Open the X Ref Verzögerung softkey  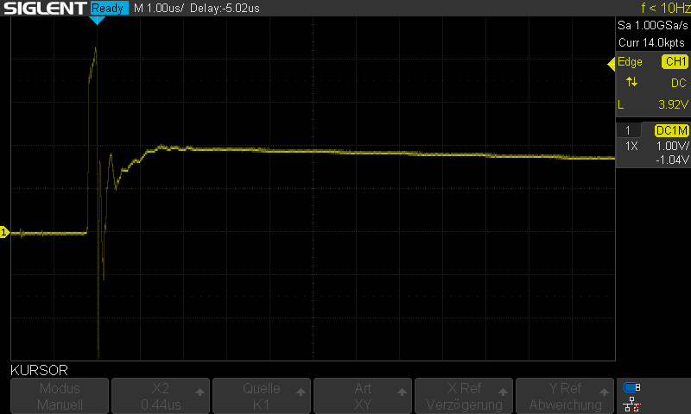tap(464, 396)
